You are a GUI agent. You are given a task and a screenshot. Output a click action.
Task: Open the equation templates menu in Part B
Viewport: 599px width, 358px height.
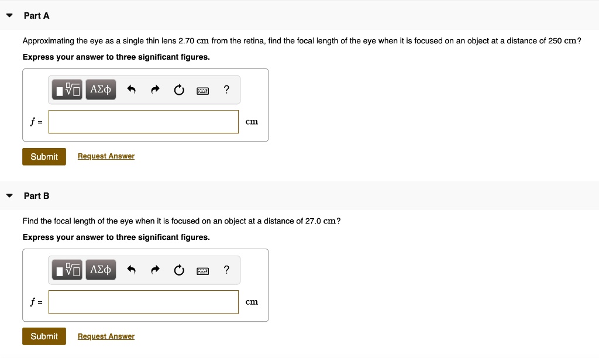67,270
